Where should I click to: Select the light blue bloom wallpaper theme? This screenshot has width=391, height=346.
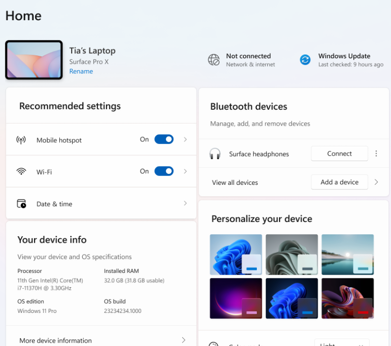tap(236, 255)
